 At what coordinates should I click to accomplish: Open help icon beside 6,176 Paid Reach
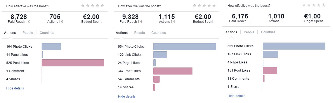point(250,21)
